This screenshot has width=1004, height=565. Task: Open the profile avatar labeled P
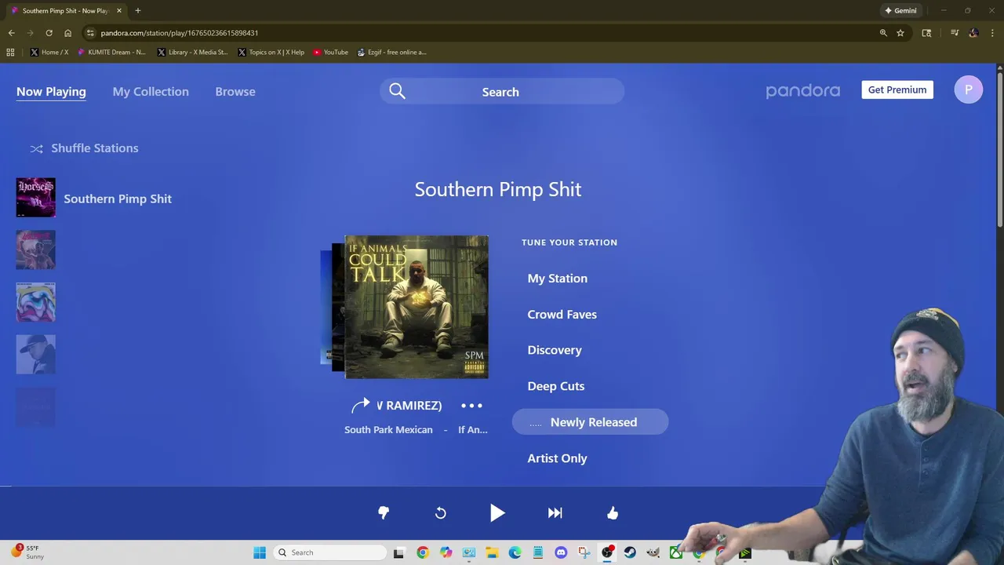[x=968, y=89]
